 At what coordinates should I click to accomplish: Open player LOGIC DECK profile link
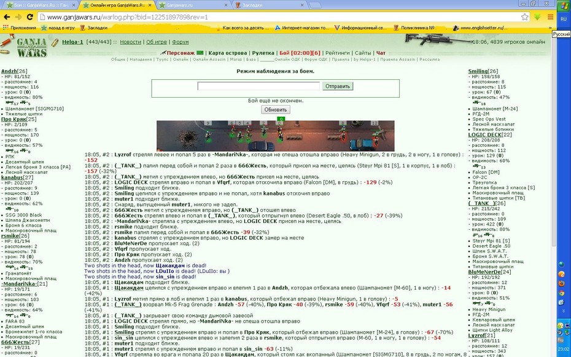point(484,135)
